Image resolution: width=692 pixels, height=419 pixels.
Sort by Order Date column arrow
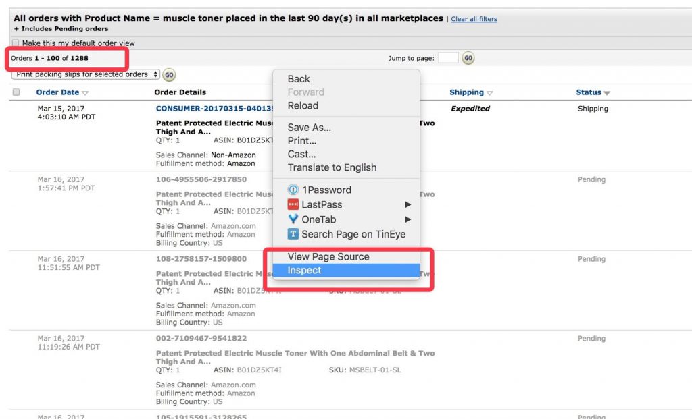point(85,93)
